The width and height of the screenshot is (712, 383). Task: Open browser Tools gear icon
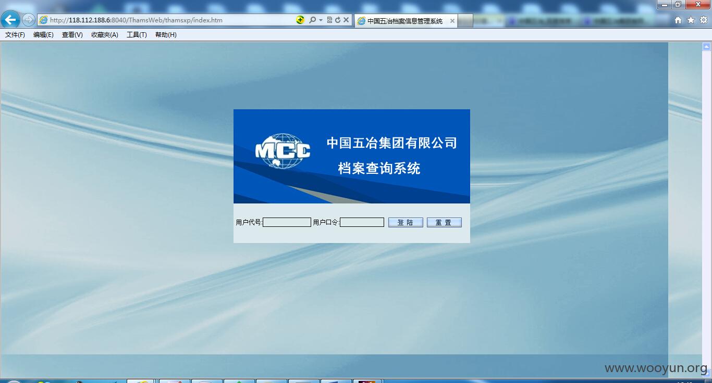703,20
